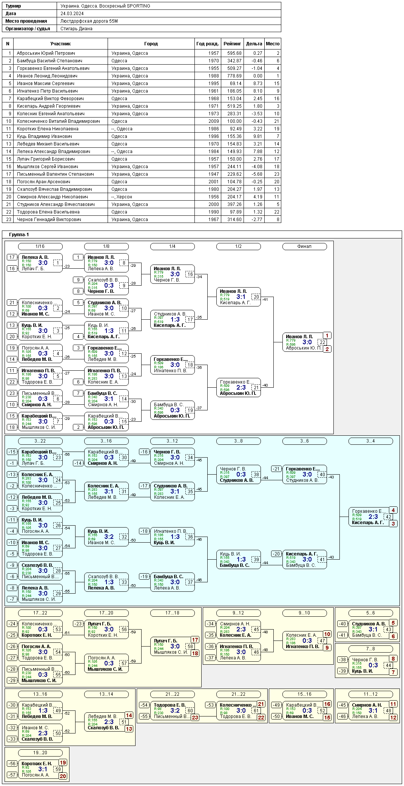Screen dimensions: 404x786
Task: Click the '11...12' round header
Action: pyautogui.click(x=370, y=694)
